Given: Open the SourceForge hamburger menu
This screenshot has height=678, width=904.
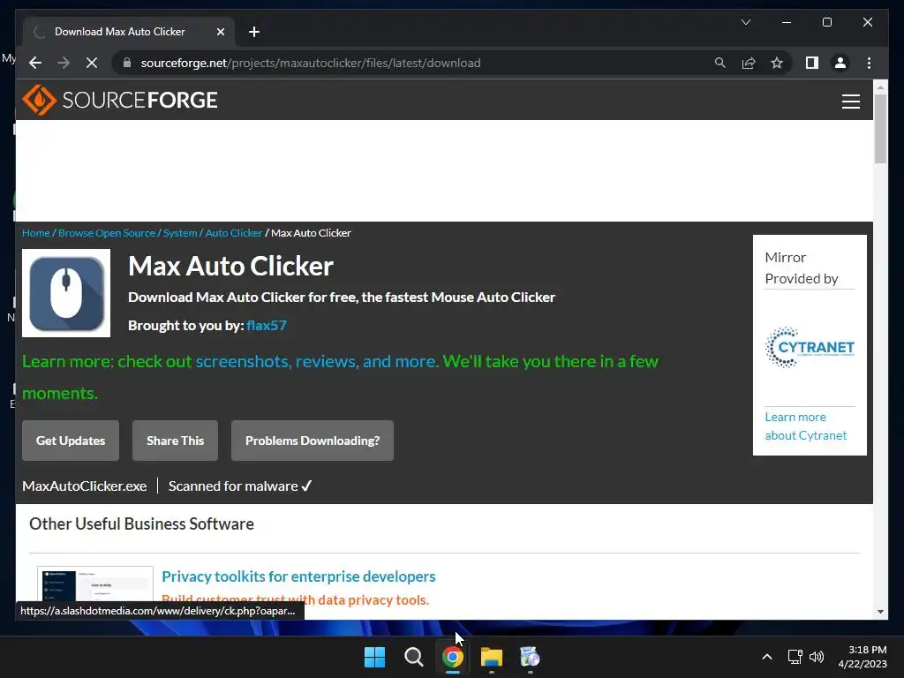Looking at the screenshot, I should point(850,101).
